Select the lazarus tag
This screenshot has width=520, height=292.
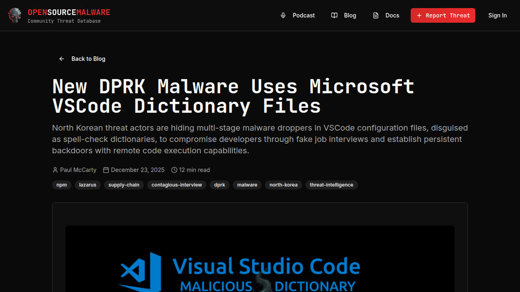click(x=88, y=185)
